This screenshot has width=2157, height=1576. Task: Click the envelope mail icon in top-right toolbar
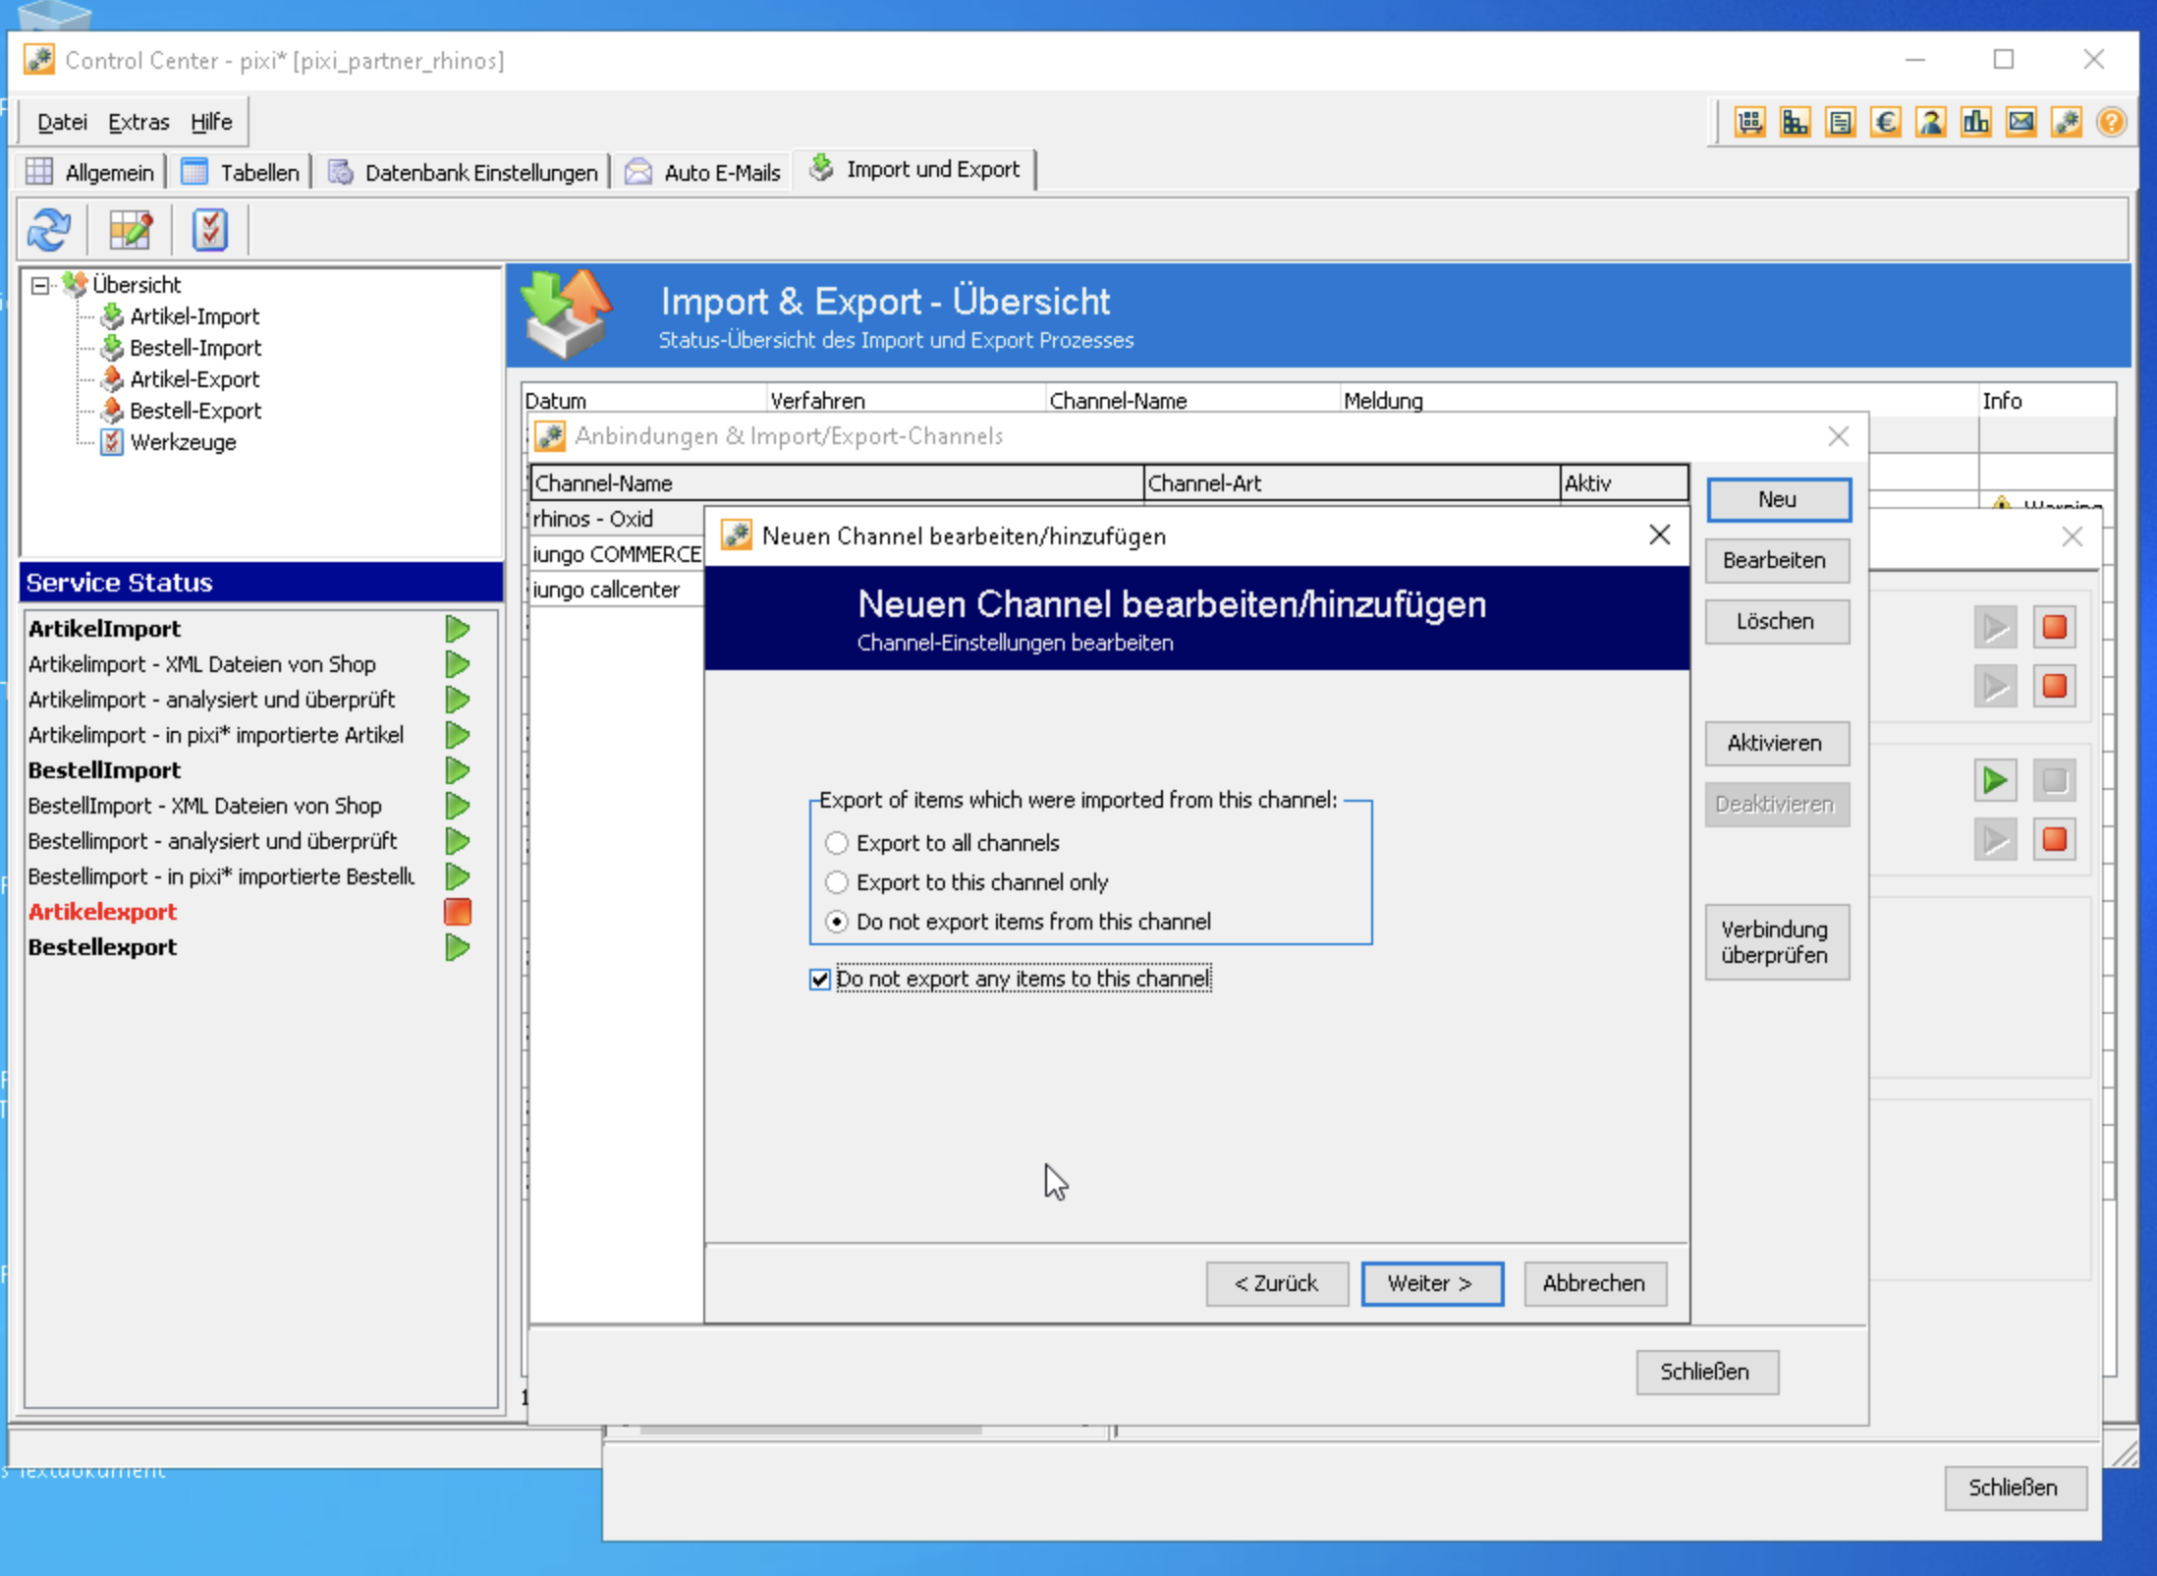click(x=2020, y=122)
